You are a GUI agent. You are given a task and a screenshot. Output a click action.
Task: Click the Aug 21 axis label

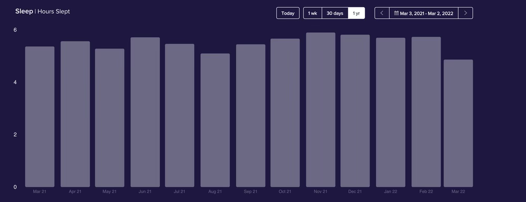click(x=215, y=191)
